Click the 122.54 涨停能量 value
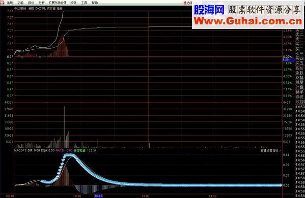305x198 pixels. (92, 150)
